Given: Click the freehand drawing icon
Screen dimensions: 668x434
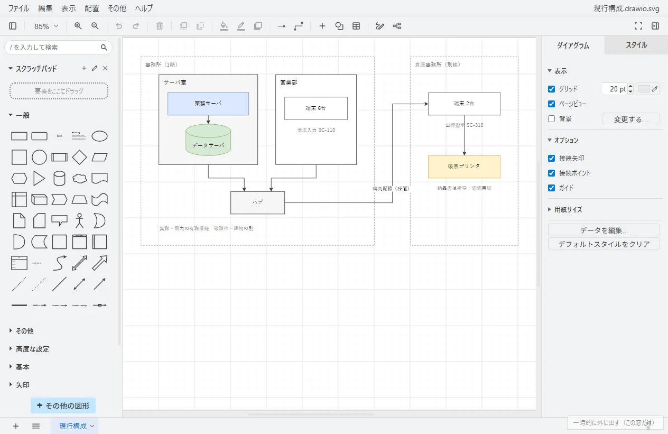Looking at the screenshot, I should 380,26.
